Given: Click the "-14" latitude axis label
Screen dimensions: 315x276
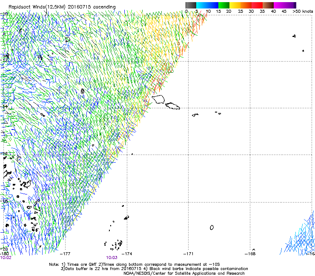Looking at the screenshot, I should pyautogui.click(x=4, y=107).
